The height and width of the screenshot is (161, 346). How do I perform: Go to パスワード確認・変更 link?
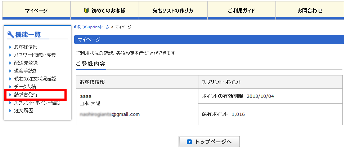pyautogui.click(x=35, y=55)
